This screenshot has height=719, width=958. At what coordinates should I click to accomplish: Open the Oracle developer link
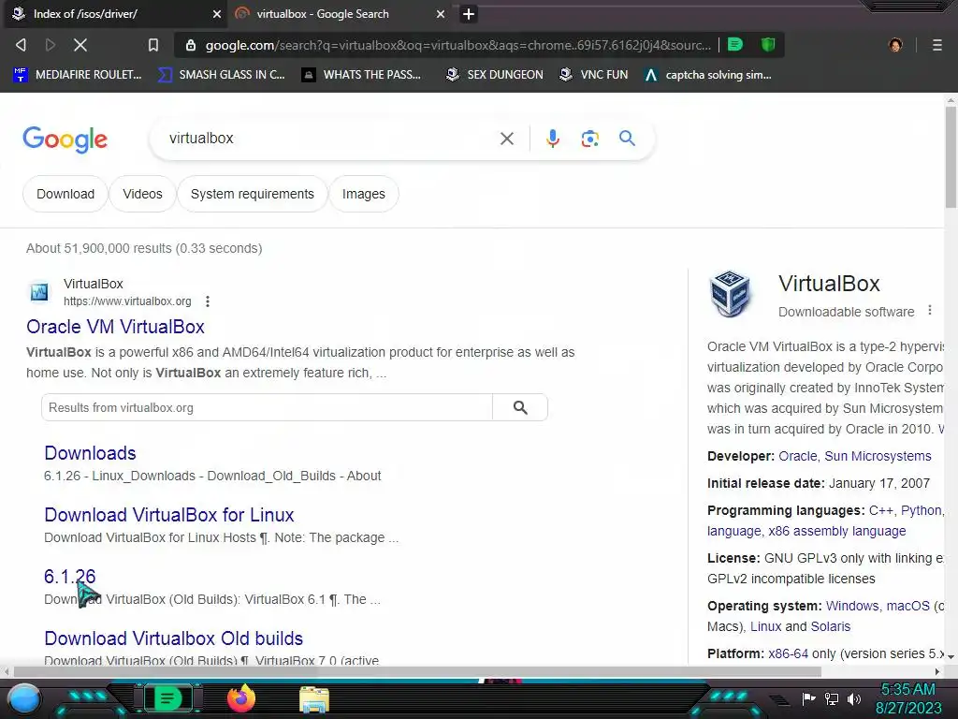click(797, 456)
